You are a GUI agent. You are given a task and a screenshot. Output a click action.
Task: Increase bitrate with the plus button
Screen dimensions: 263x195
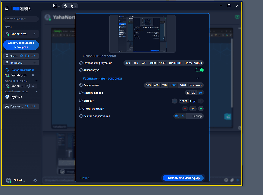(x=201, y=101)
